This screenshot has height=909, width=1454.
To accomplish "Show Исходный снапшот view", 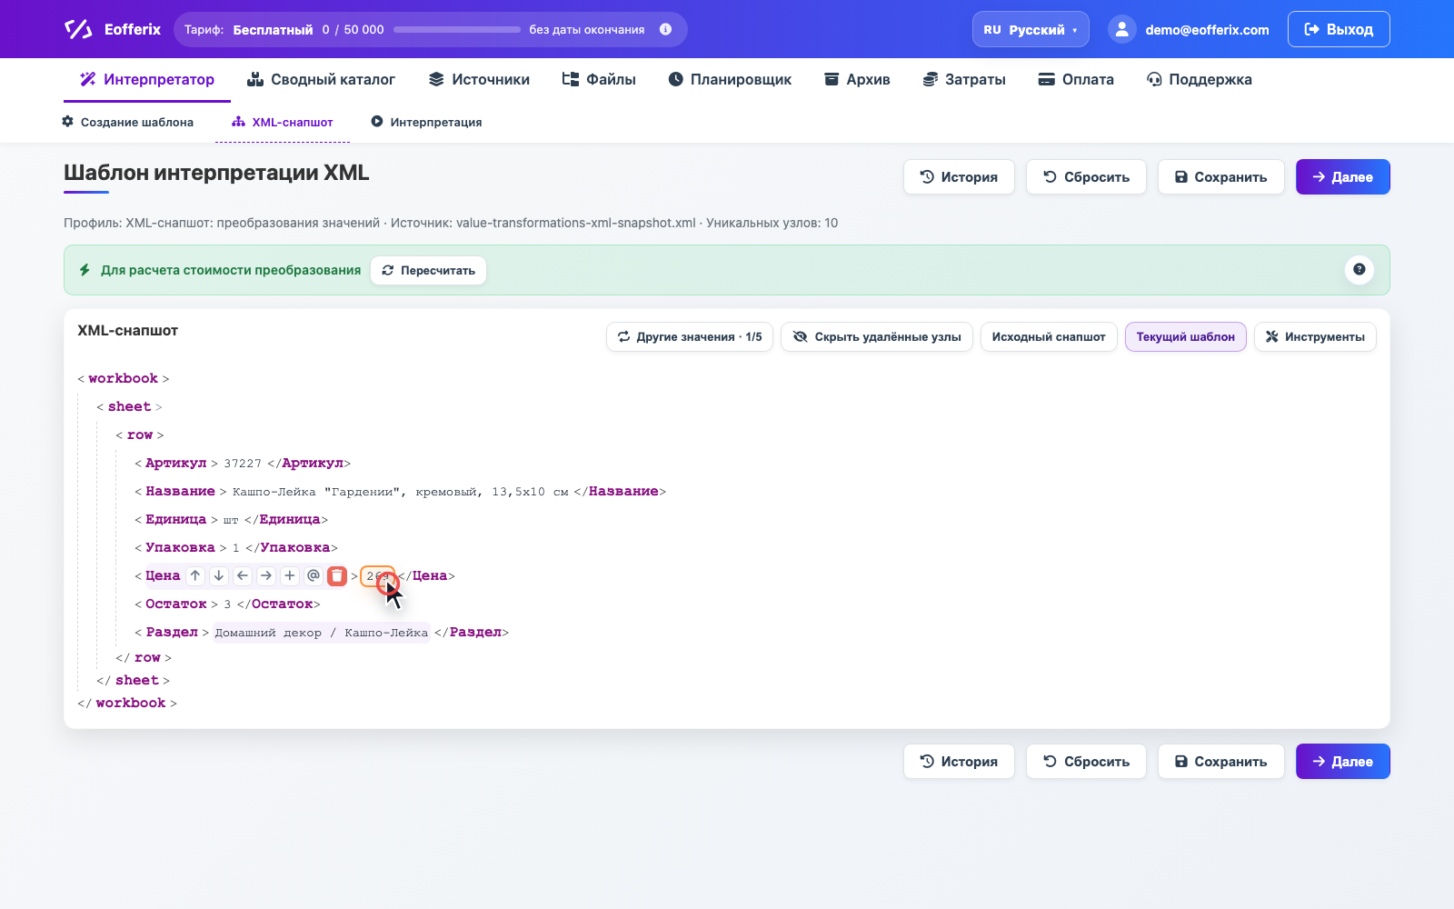I will (x=1049, y=336).
